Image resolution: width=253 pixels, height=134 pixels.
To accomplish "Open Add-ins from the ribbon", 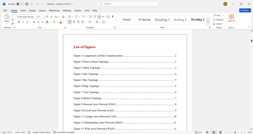I will pos(231,18).
